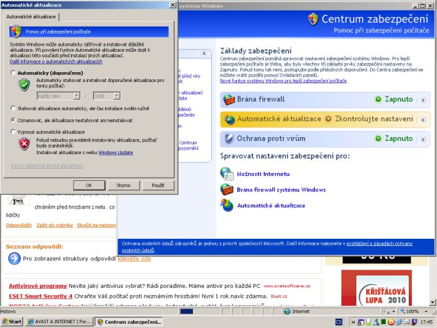
Task: Click the Zpět do rubriky link
Action: 54,225
